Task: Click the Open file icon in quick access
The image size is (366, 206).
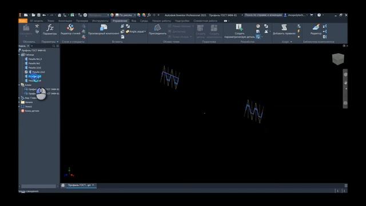Action: coord(33,15)
